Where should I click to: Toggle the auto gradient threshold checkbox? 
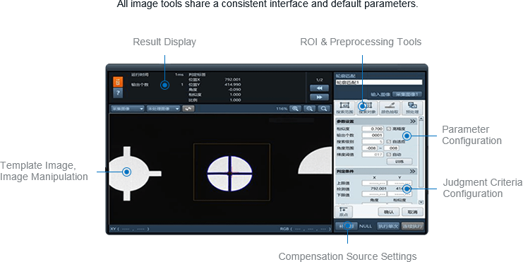point(389,155)
